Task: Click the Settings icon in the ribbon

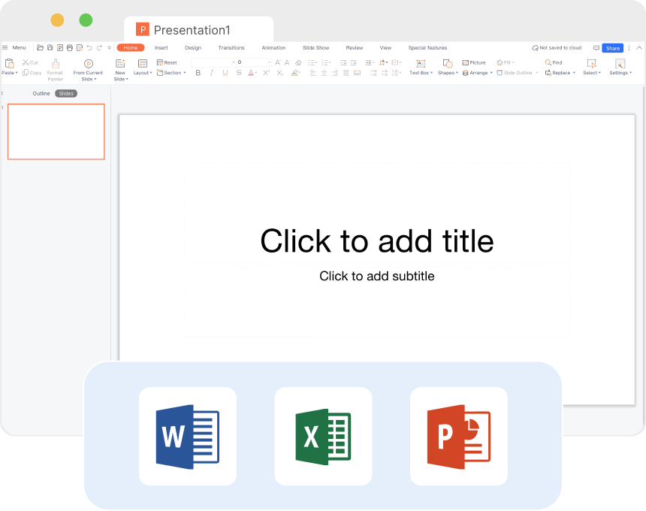Action: [620, 63]
